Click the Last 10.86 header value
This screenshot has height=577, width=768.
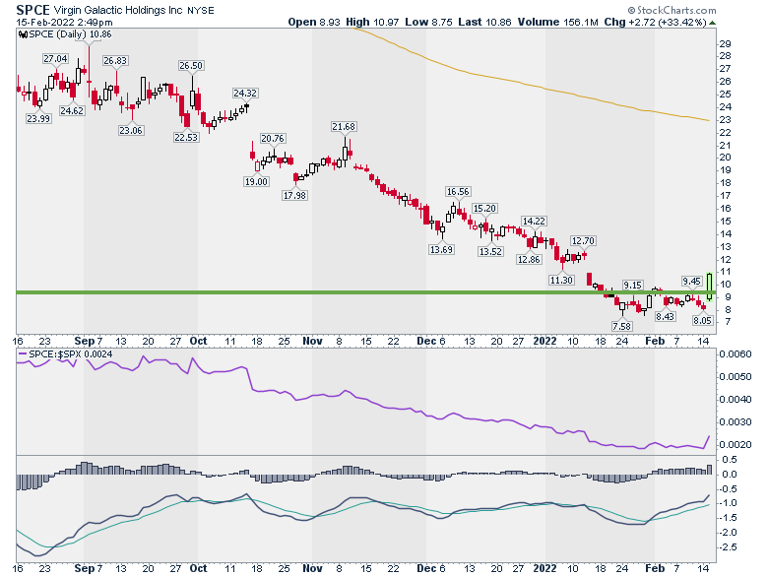484,22
